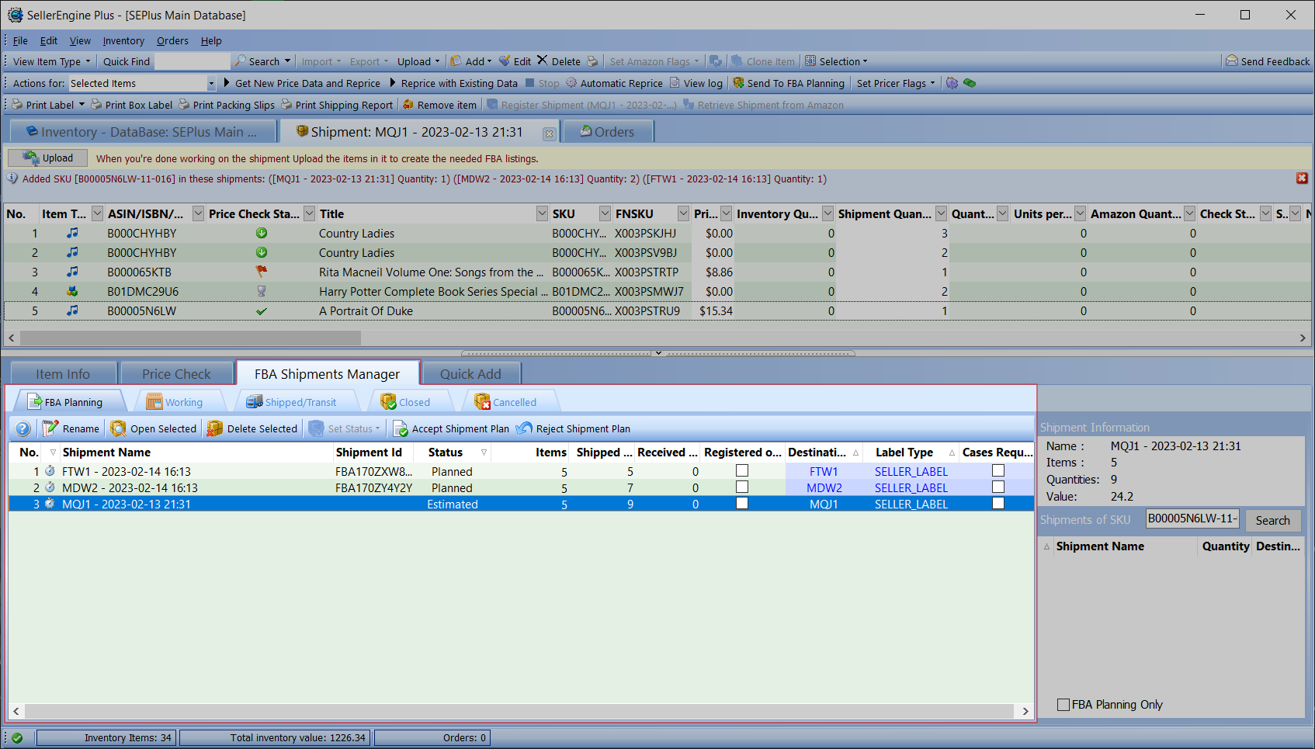Click the Delete Selected shipment icon

215,428
